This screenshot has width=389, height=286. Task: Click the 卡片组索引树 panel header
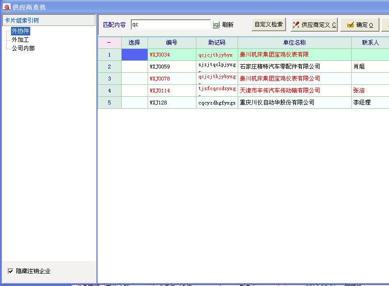coord(48,20)
